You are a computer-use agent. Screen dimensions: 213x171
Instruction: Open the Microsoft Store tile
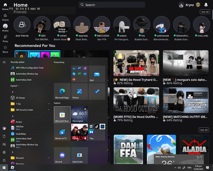pyautogui.click(x=62, y=115)
